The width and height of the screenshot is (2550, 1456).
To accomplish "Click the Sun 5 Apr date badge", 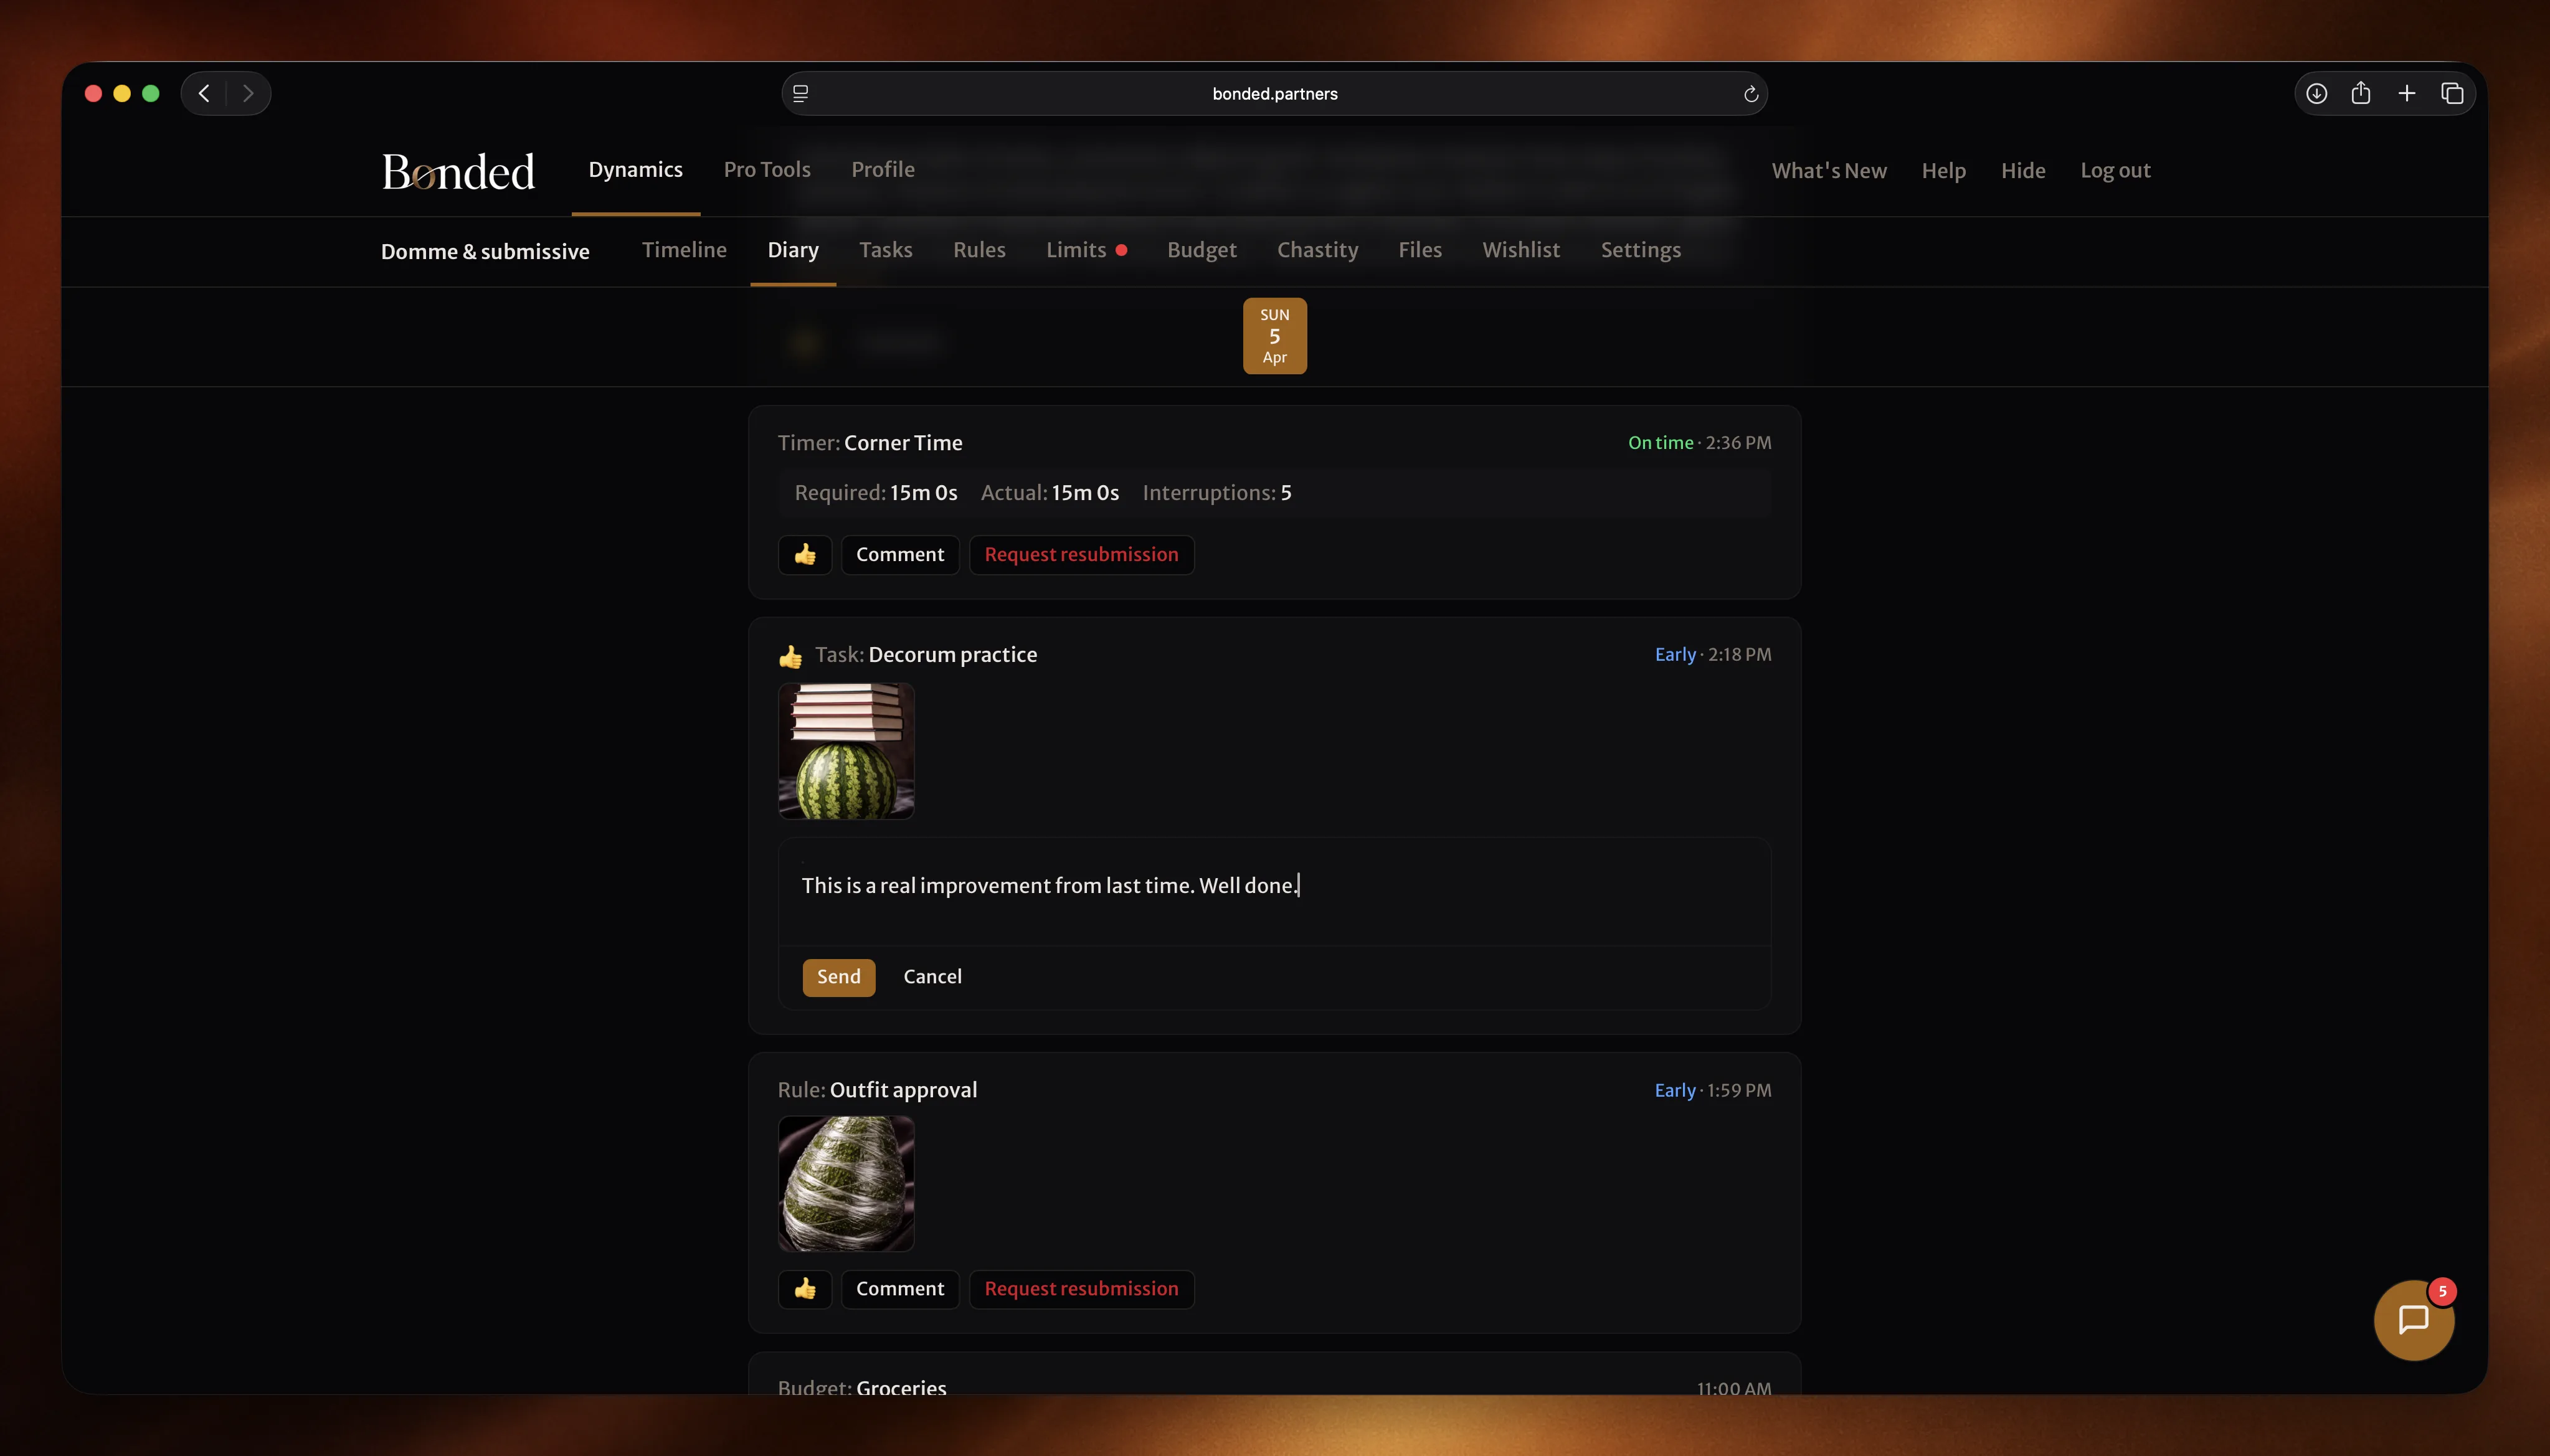I will coord(1274,336).
